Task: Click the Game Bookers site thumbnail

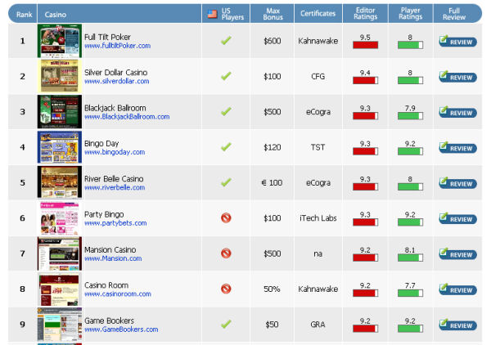Action: [x=60, y=325]
